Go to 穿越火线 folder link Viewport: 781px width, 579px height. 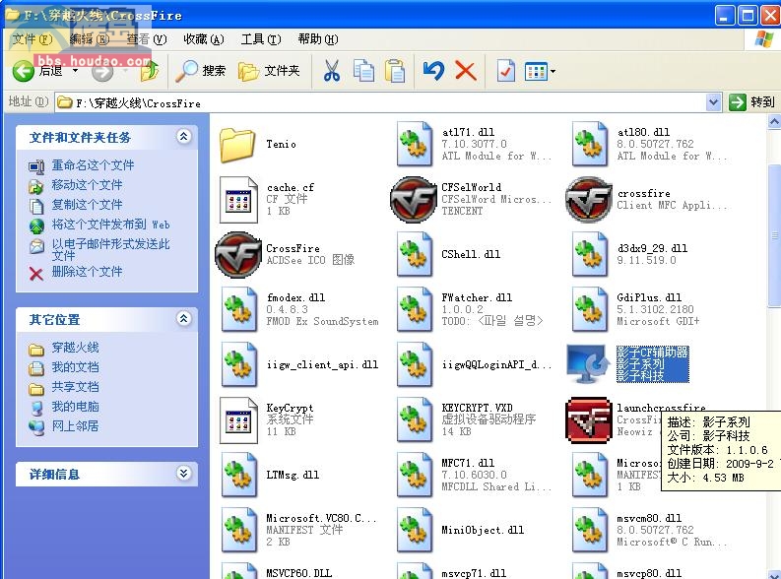coord(75,348)
